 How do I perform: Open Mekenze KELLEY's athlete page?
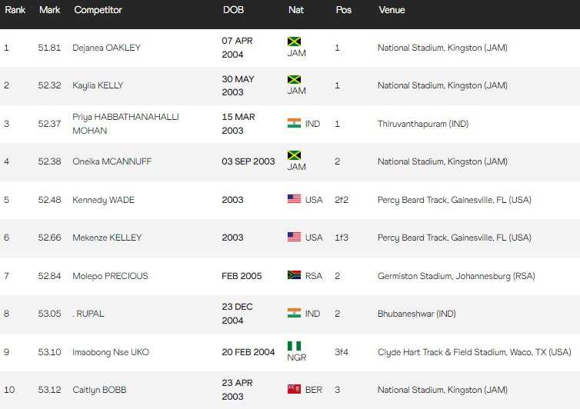[x=107, y=238]
